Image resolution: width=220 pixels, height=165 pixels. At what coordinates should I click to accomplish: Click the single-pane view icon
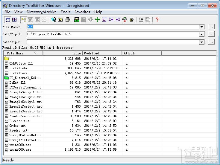(8, 20)
